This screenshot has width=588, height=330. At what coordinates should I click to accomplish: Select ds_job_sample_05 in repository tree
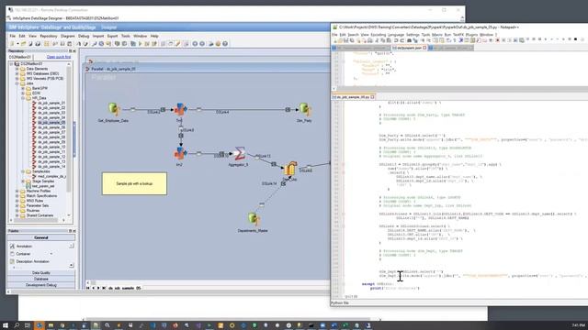51,122
